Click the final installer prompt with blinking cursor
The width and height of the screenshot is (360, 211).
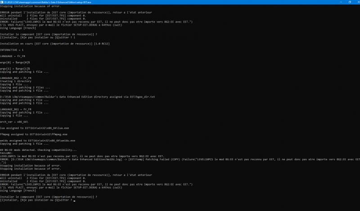(x=38, y=200)
